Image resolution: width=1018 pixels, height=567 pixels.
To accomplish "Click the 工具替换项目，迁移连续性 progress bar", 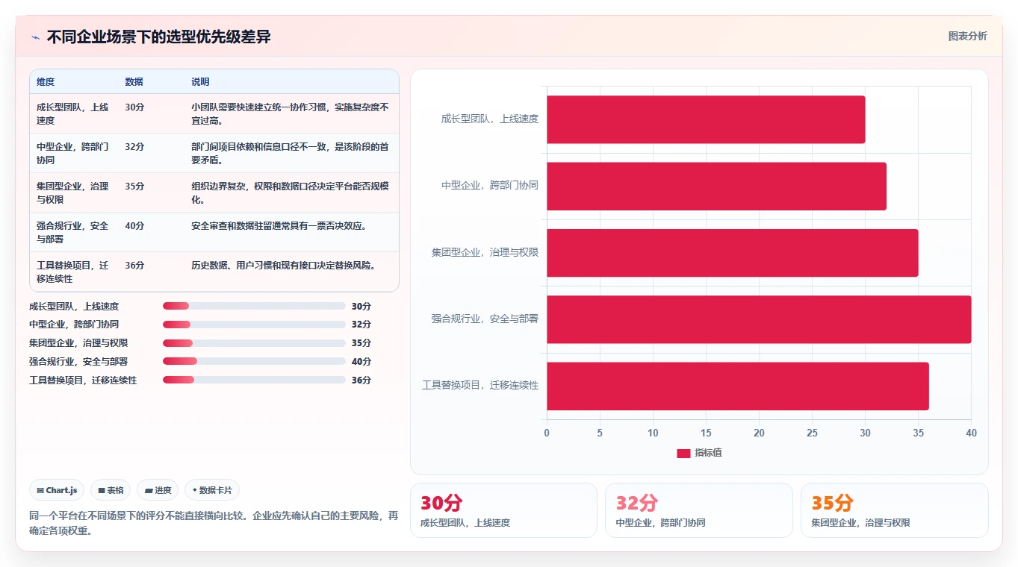I will pyautogui.click(x=254, y=380).
